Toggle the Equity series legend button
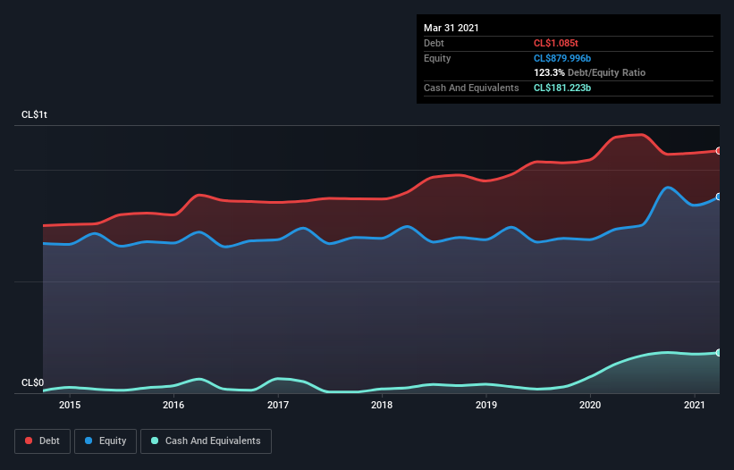Image resolution: width=734 pixels, height=470 pixels. (x=105, y=441)
